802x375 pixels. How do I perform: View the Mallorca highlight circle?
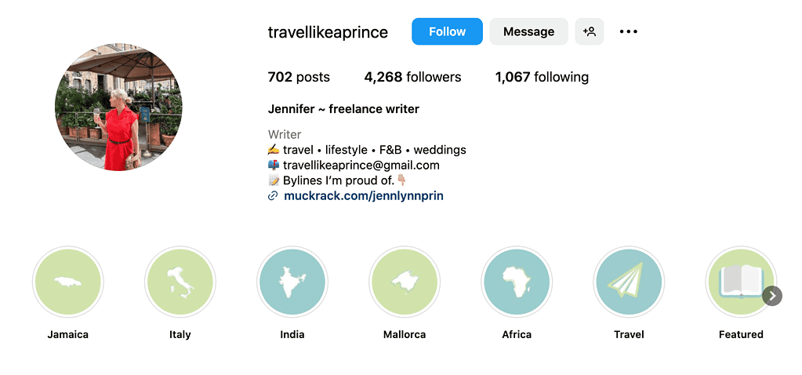point(405,282)
